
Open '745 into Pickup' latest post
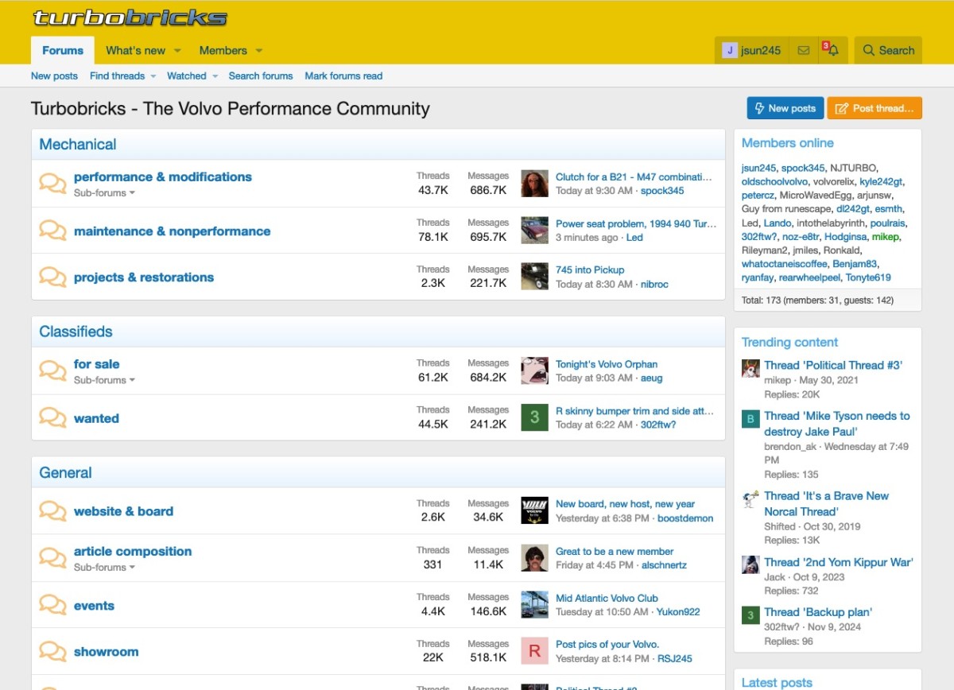pyautogui.click(x=590, y=270)
